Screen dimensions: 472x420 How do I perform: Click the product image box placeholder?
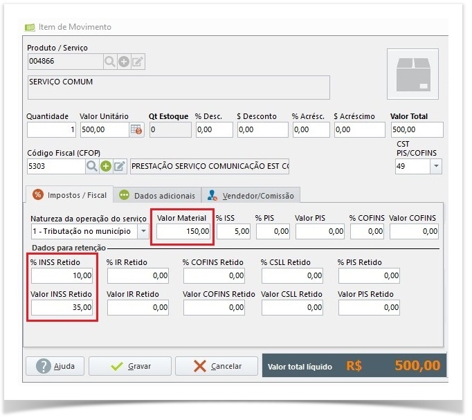pos(412,74)
